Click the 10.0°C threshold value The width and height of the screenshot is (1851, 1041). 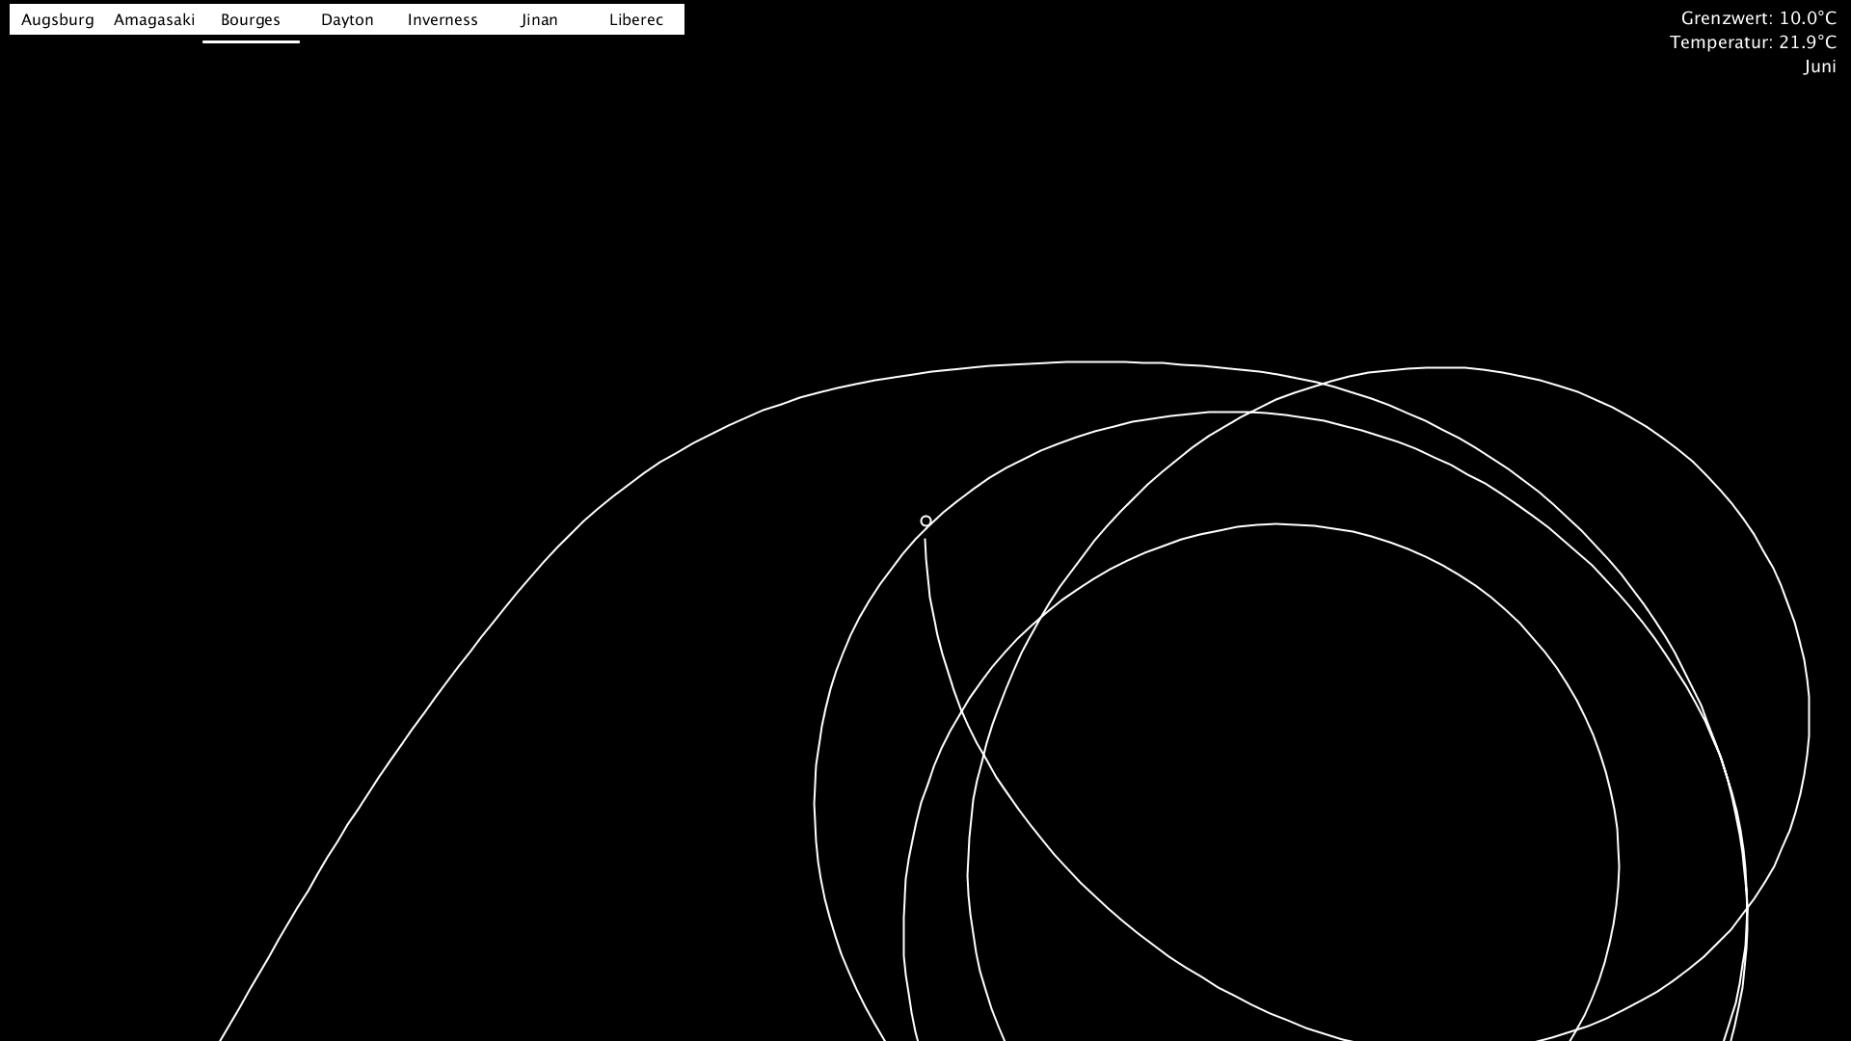point(1808,18)
